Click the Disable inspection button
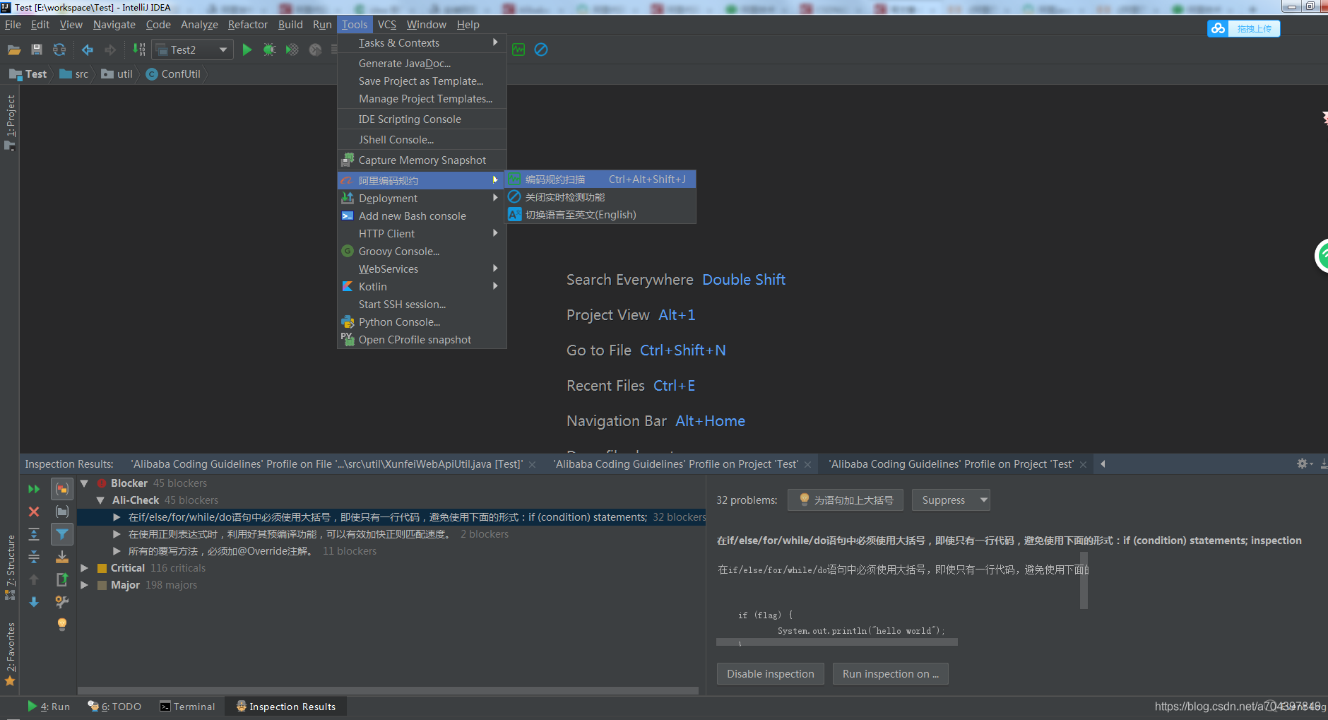Viewport: 1328px width, 720px height. point(771,674)
